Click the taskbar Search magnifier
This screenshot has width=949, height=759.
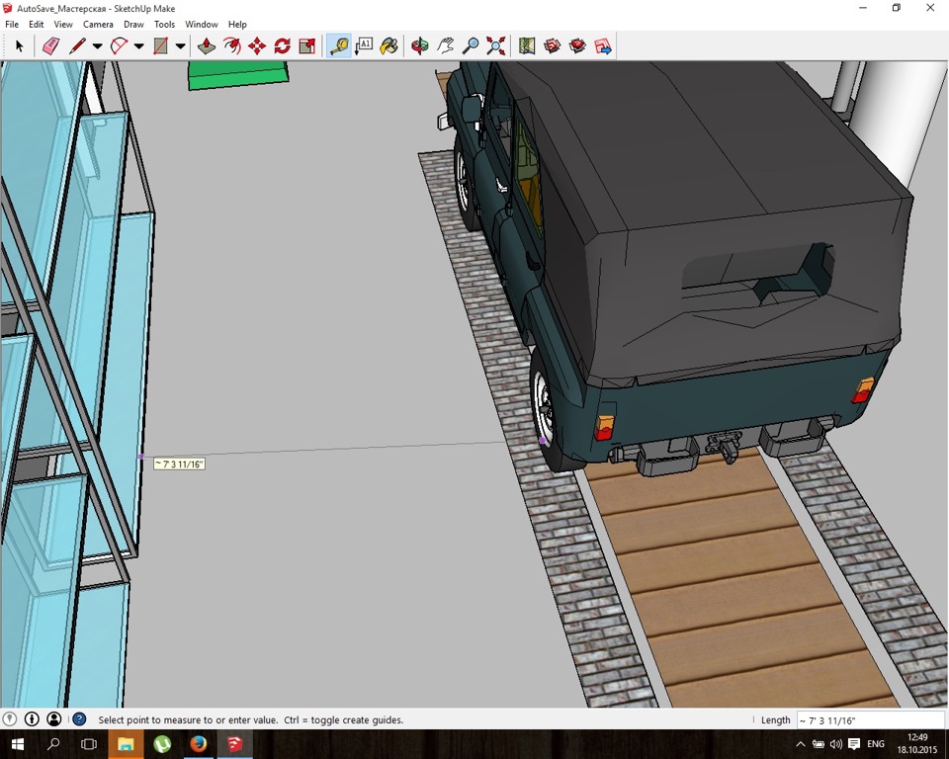pyautogui.click(x=53, y=744)
